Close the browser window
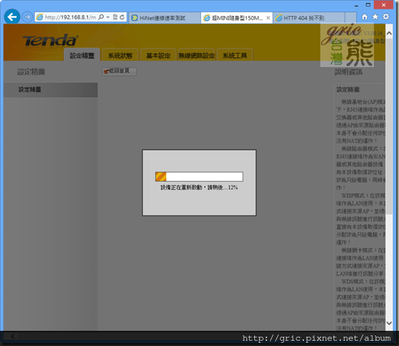Viewport: 399px width, 346px height. coord(384,5)
